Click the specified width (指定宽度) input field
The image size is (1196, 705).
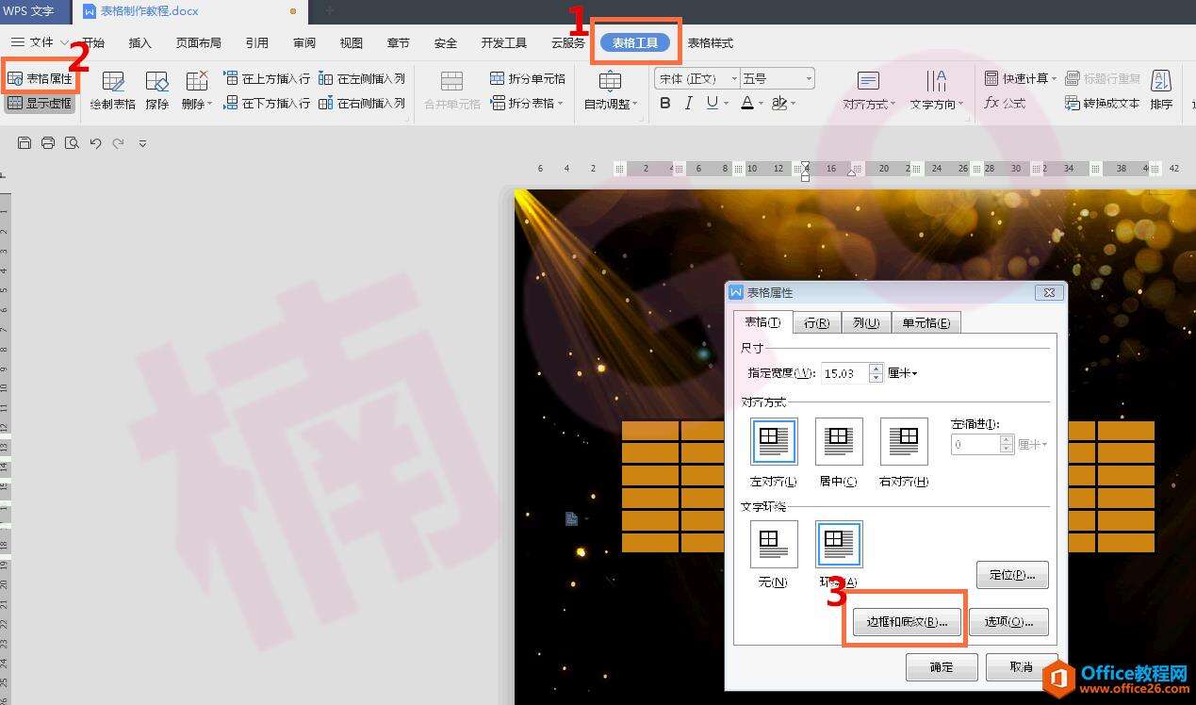pos(844,374)
